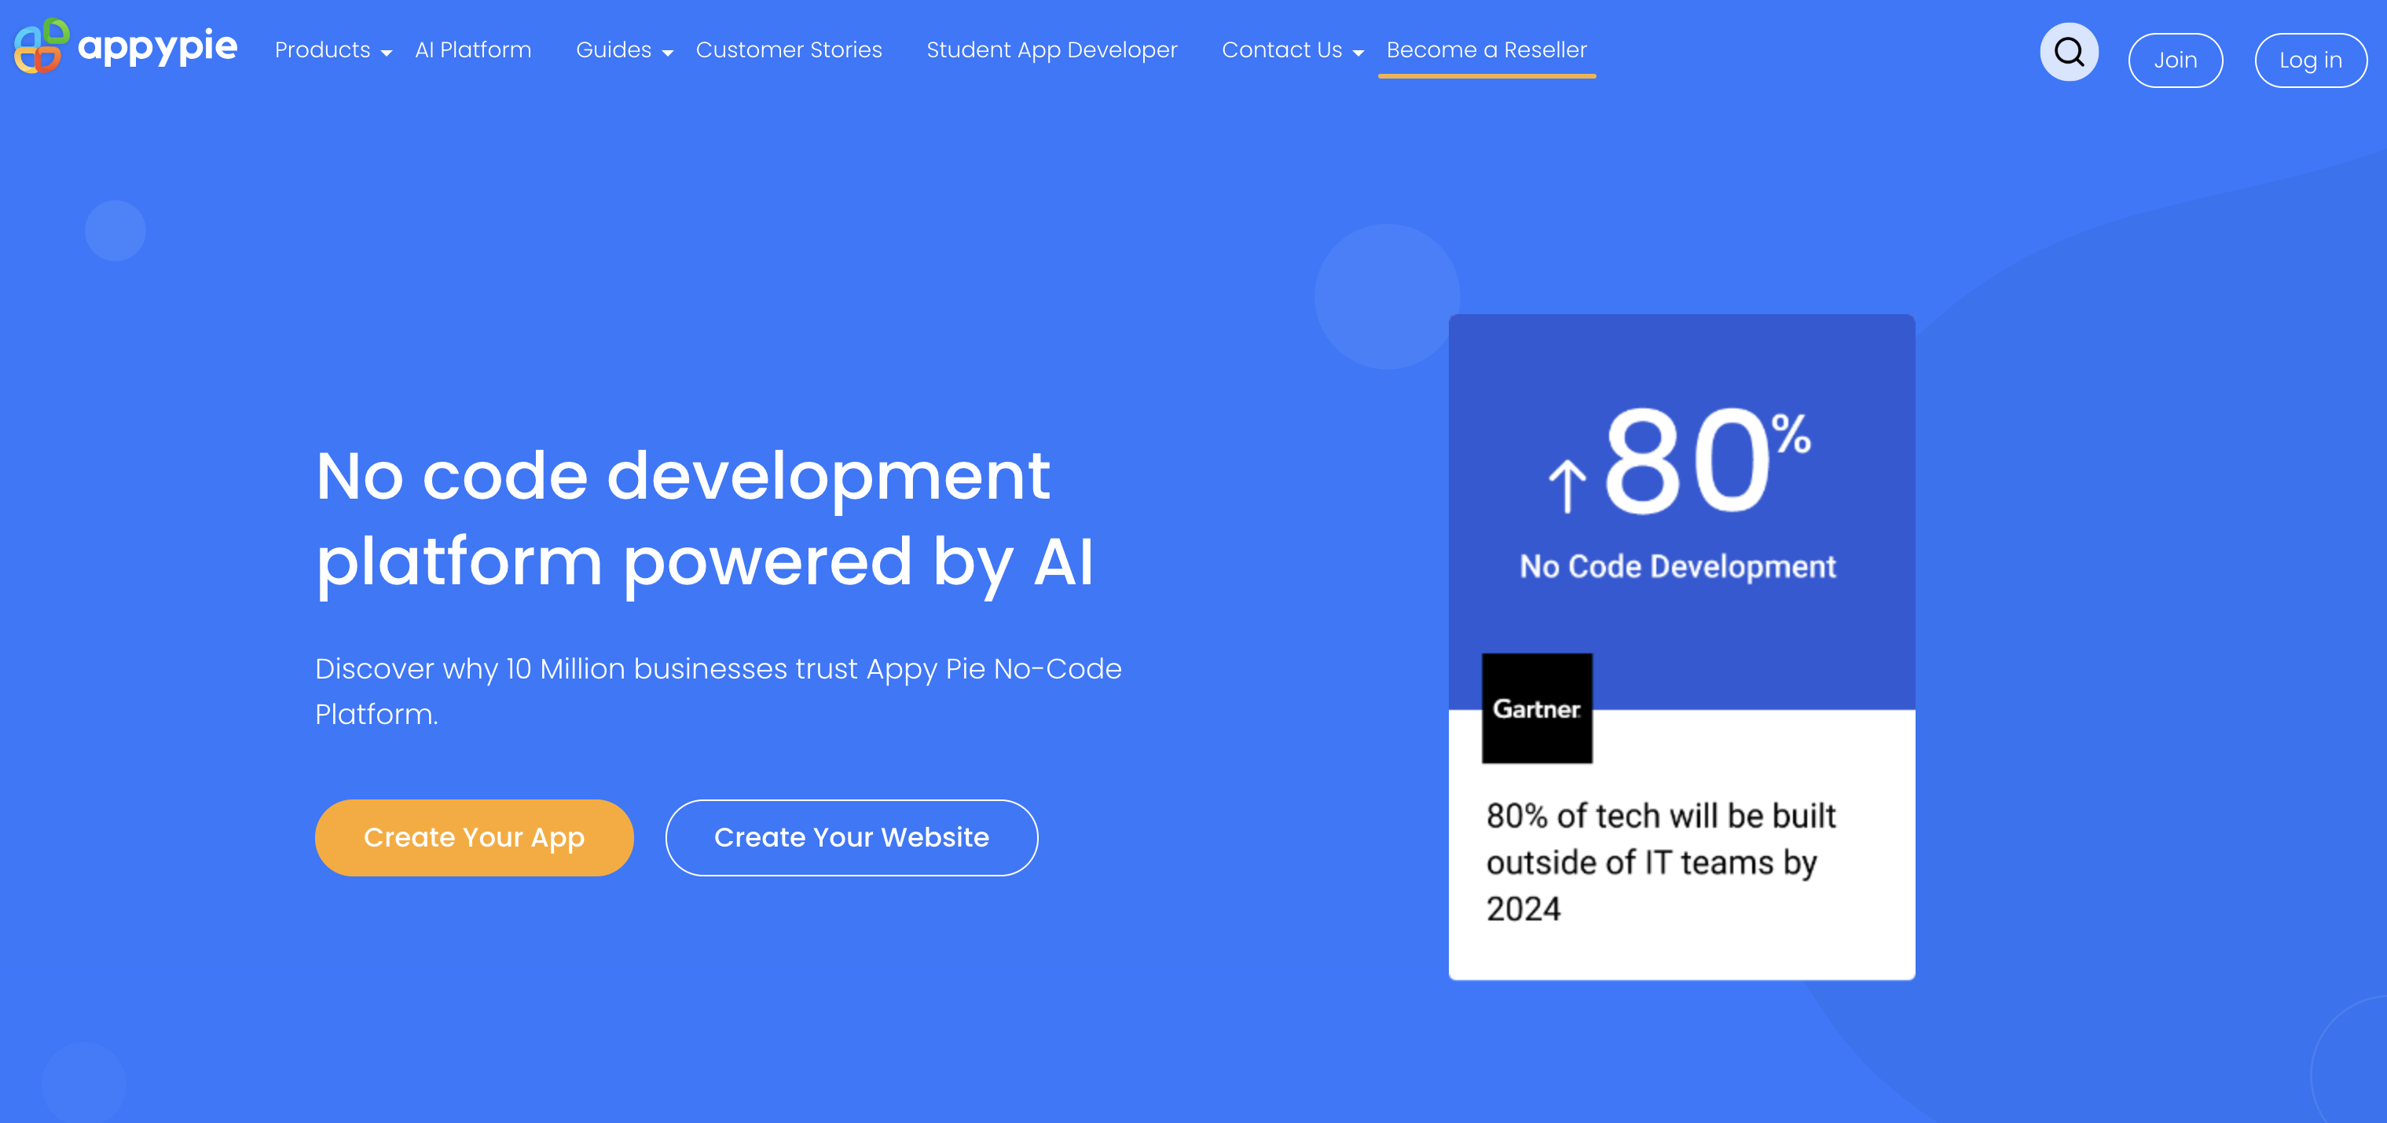Click the appypie wordmark text
Viewport: 2387px width, 1123px height.
[157, 46]
